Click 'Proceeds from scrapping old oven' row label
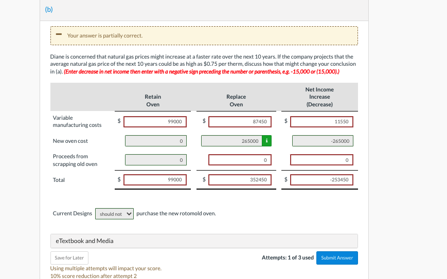This screenshot has width=447, height=279. pos(75,160)
